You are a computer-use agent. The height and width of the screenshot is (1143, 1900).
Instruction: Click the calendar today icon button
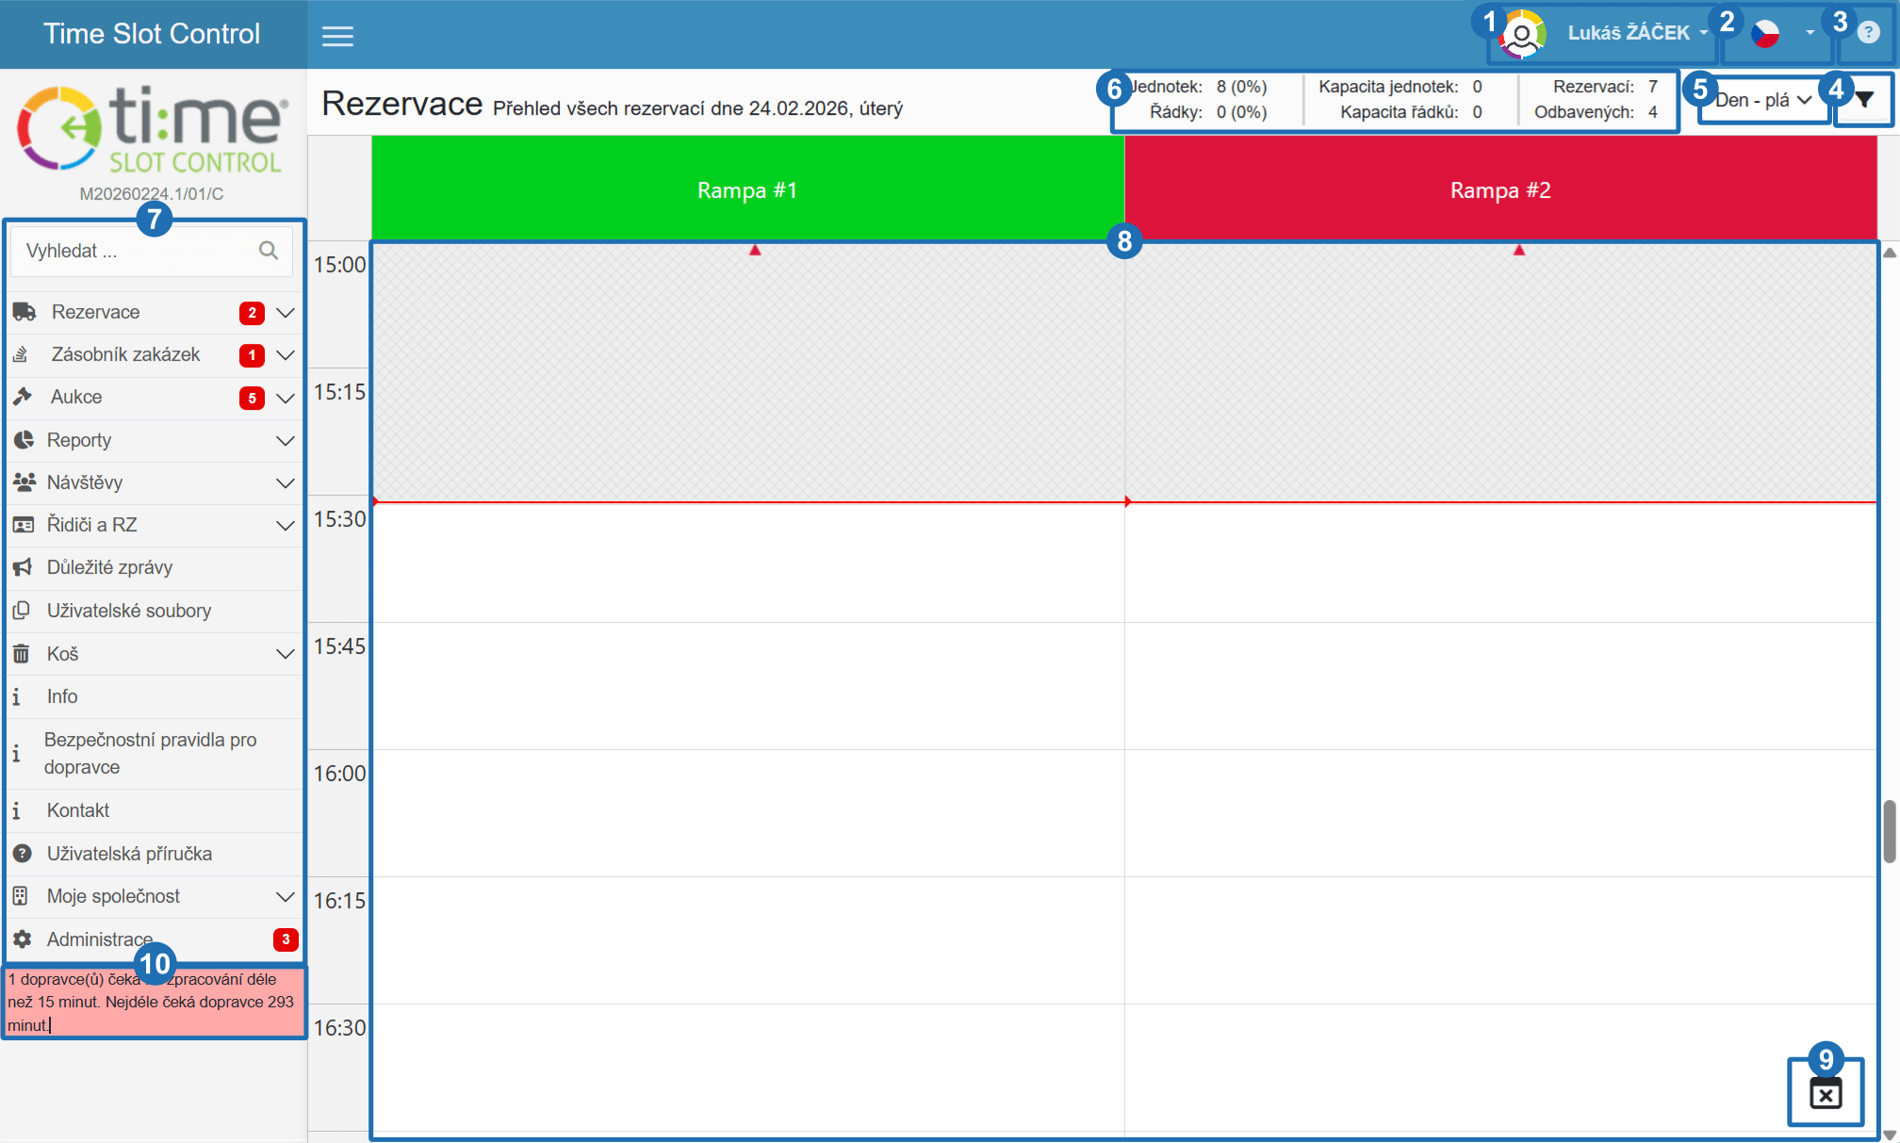click(x=1826, y=1093)
